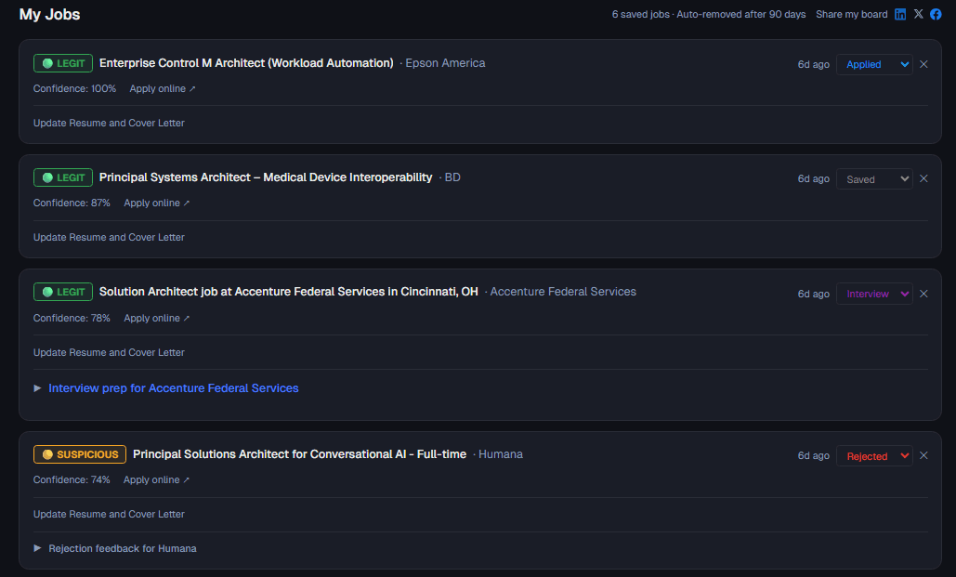
Task: Click Confidence: 100% text
Action: pos(74,88)
